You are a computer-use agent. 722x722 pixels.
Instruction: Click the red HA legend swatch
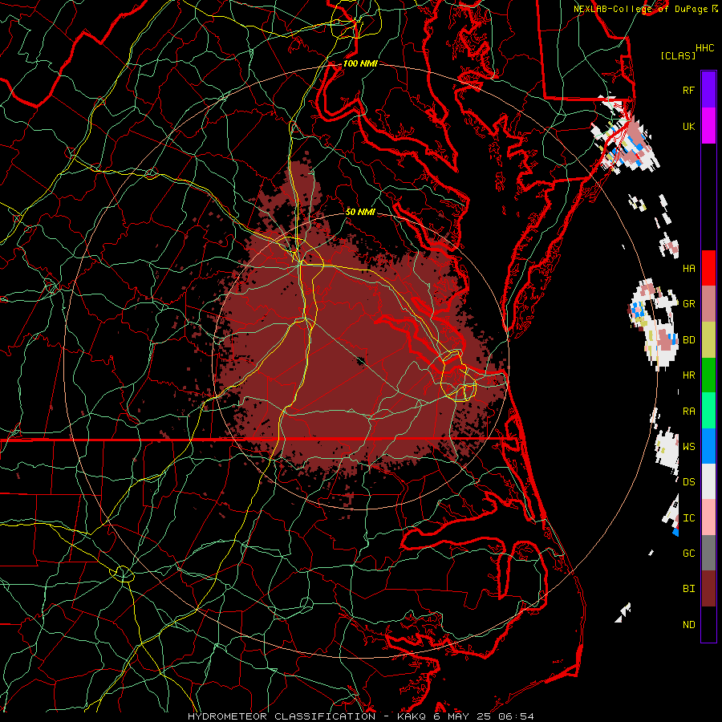click(708, 268)
